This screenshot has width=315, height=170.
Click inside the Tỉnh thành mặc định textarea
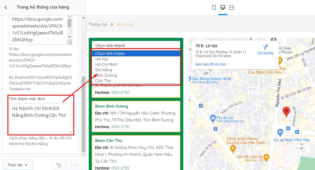pyautogui.click(x=40, y=118)
